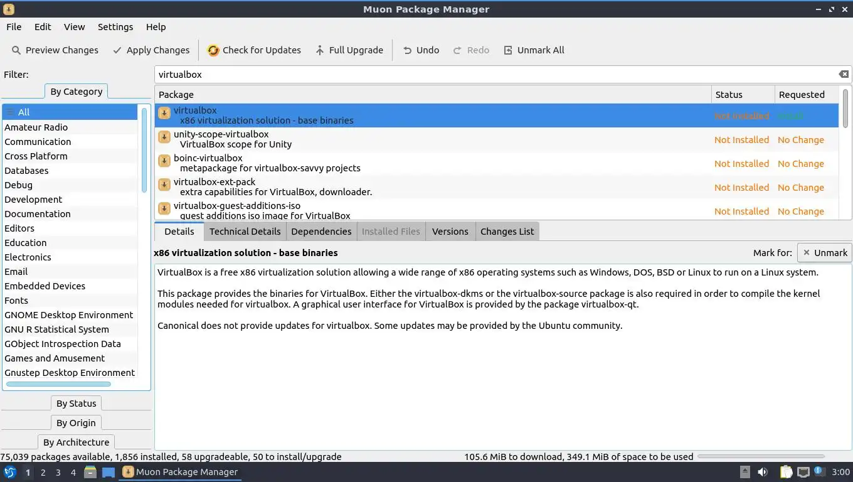
Task: Click the Redo toolbar button
Action: tap(470, 50)
